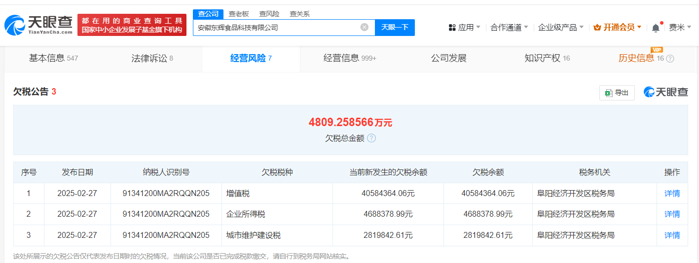Open 详情 for the 增值税 row
699x263 pixels.
tap(672, 194)
